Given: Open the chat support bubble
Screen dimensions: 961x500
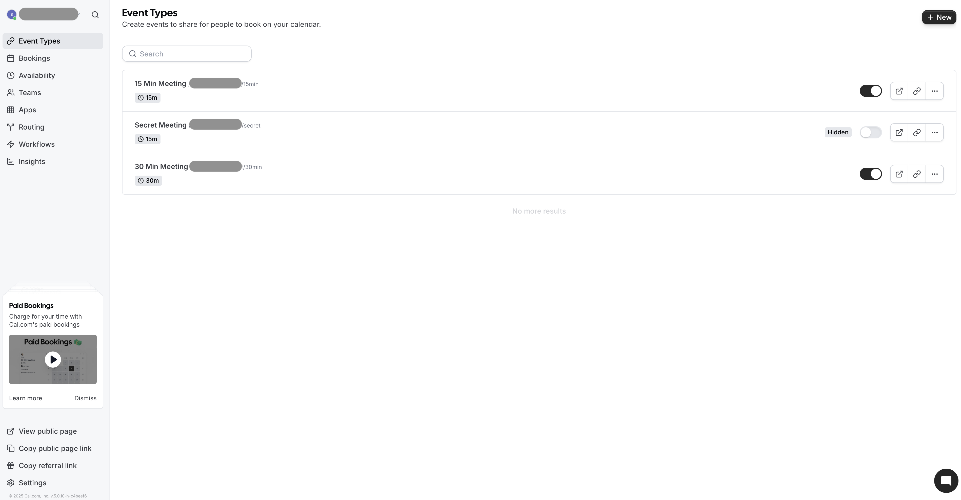Looking at the screenshot, I should [946, 481].
